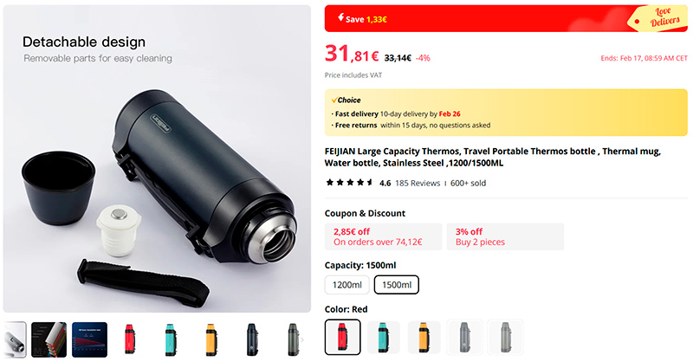Click the 2,85€ off coupon
The width and height of the screenshot is (693, 362).
pos(383,236)
